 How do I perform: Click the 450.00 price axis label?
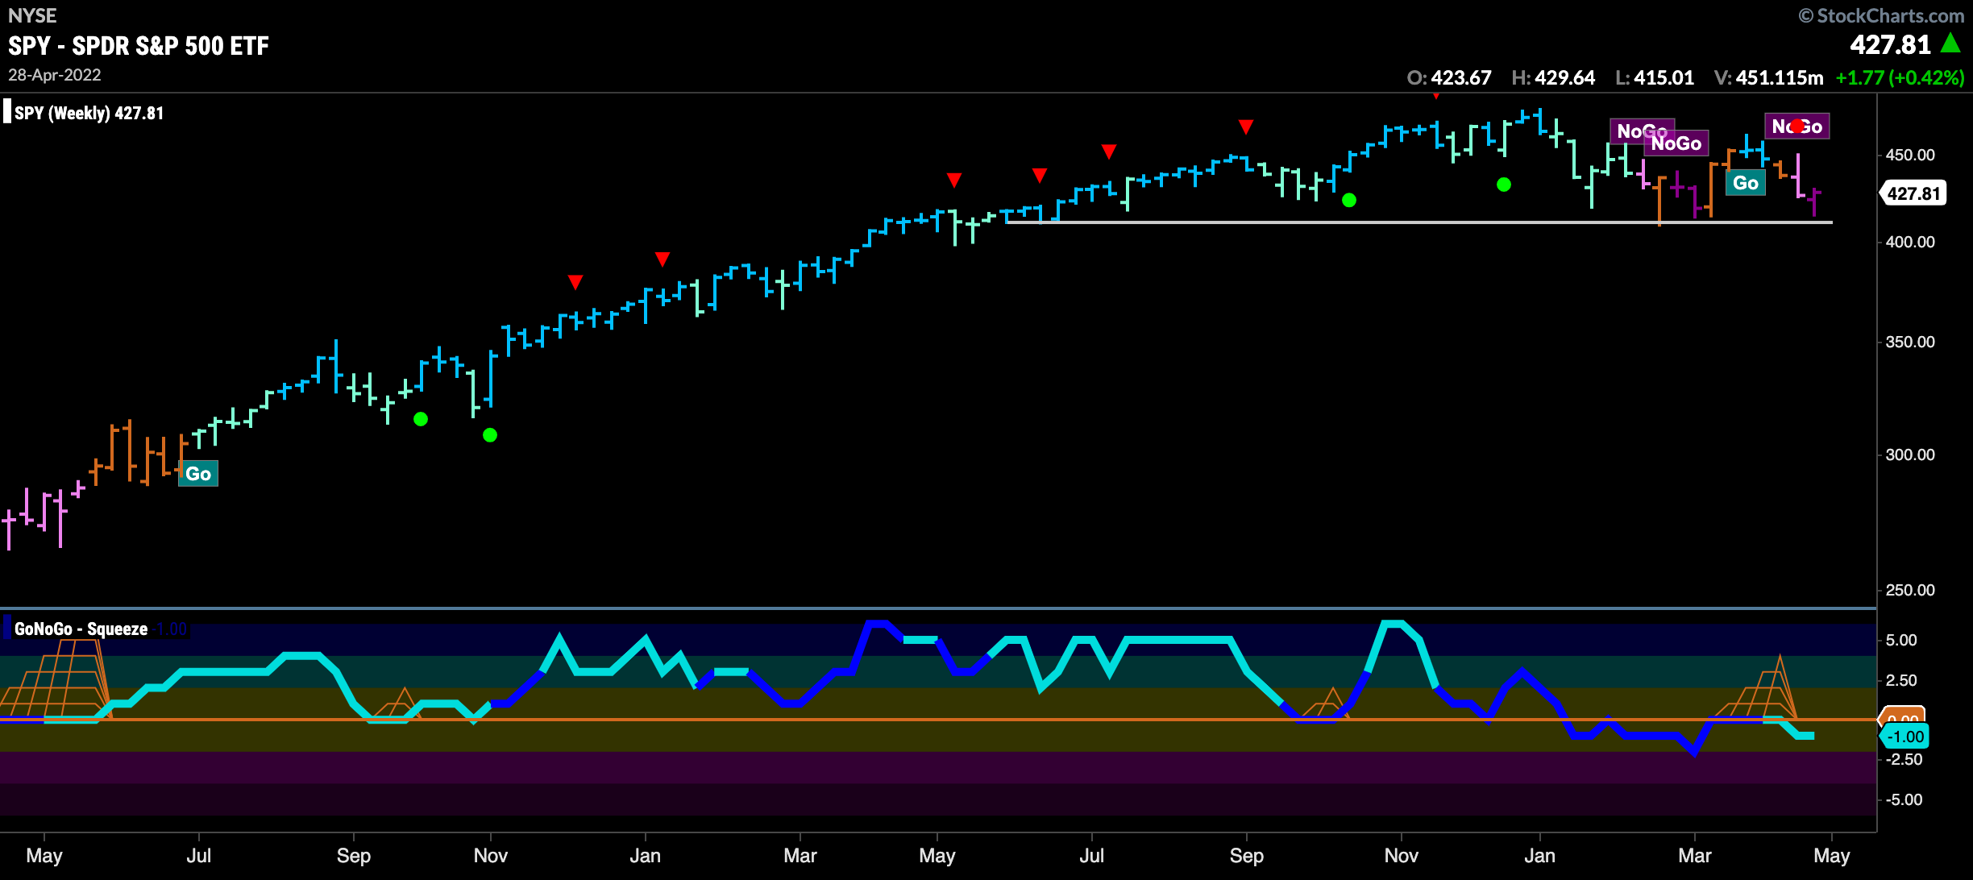point(1910,155)
